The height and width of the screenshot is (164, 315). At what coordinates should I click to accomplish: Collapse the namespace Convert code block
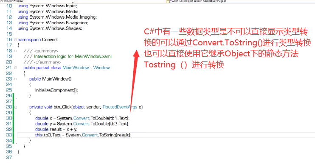[16, 40]
